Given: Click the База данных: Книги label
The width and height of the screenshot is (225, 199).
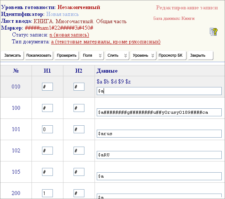Looking at the screenshot, I should (x=174, y=18).
